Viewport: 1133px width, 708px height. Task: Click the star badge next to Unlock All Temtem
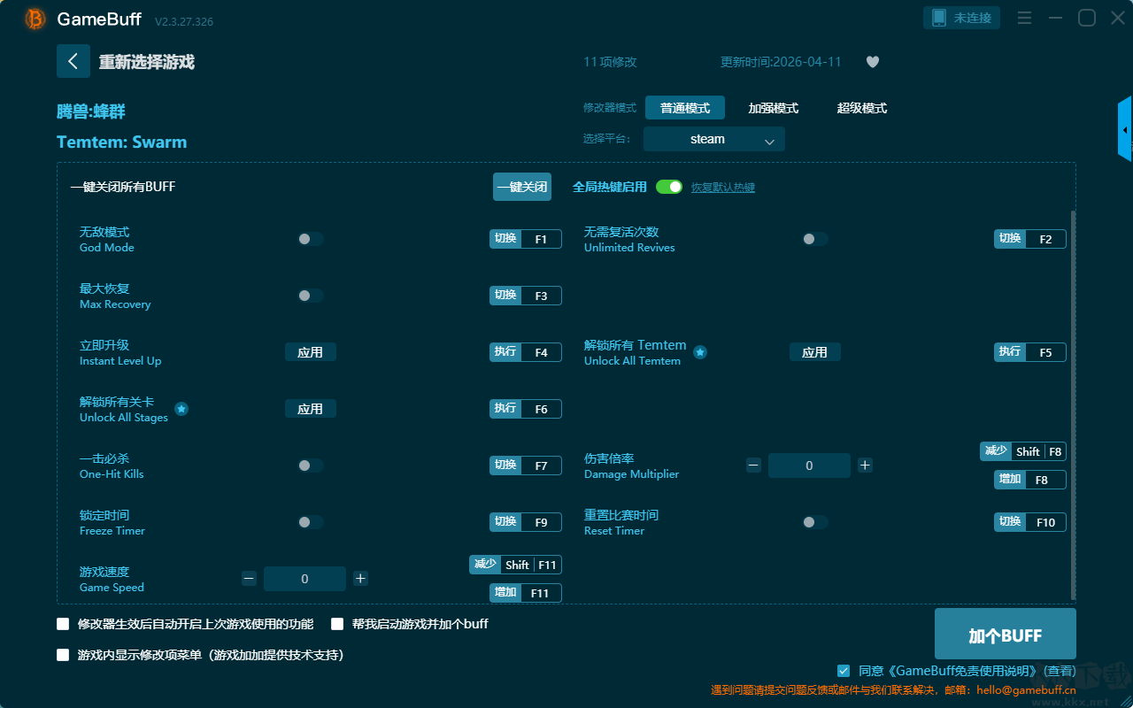(699, 352)
